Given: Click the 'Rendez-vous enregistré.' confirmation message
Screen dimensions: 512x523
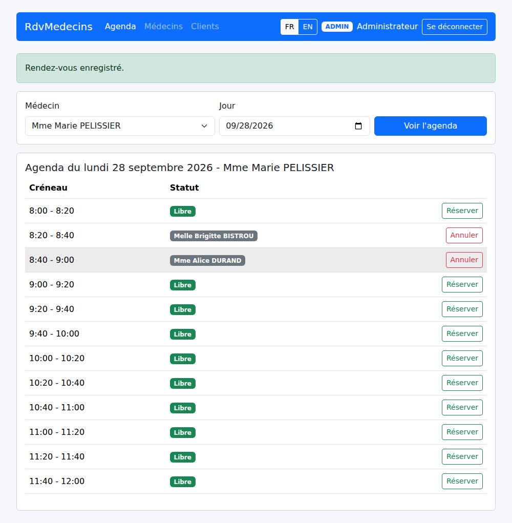Looking at the screenshot, I should point(256,68).
